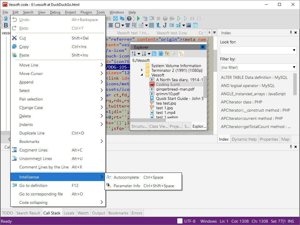Click the green outlined run arrow
The width and height of the screenshot is (300, 225).
[179, 18]
